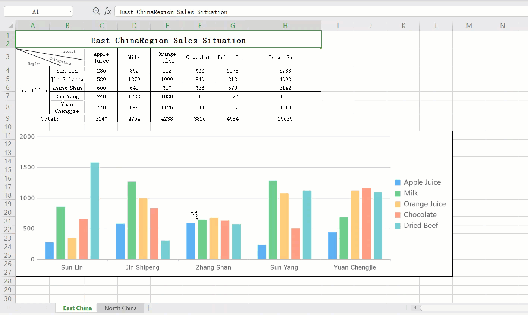This screenshot has height=315, width=528.
Task: Open the fx insert function button
Action: click(107, 12)
